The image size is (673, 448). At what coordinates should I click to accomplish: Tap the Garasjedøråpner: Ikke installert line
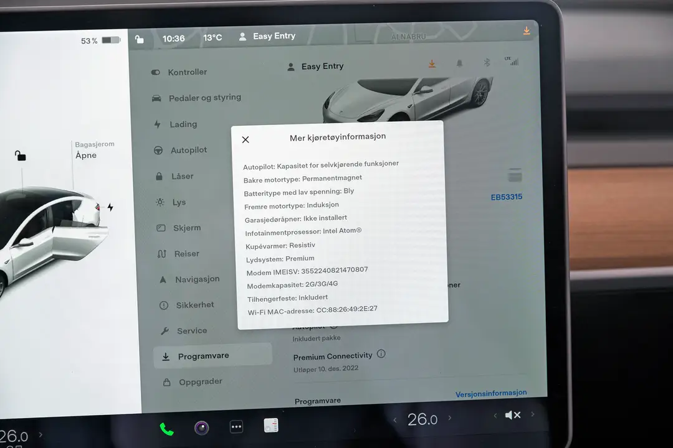[296, 218]
